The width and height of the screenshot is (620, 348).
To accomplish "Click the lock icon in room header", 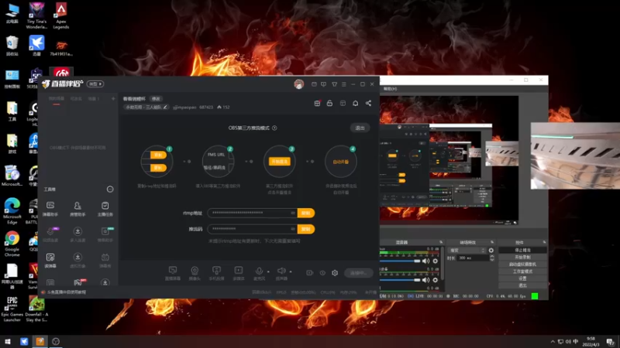I will 329,103.
